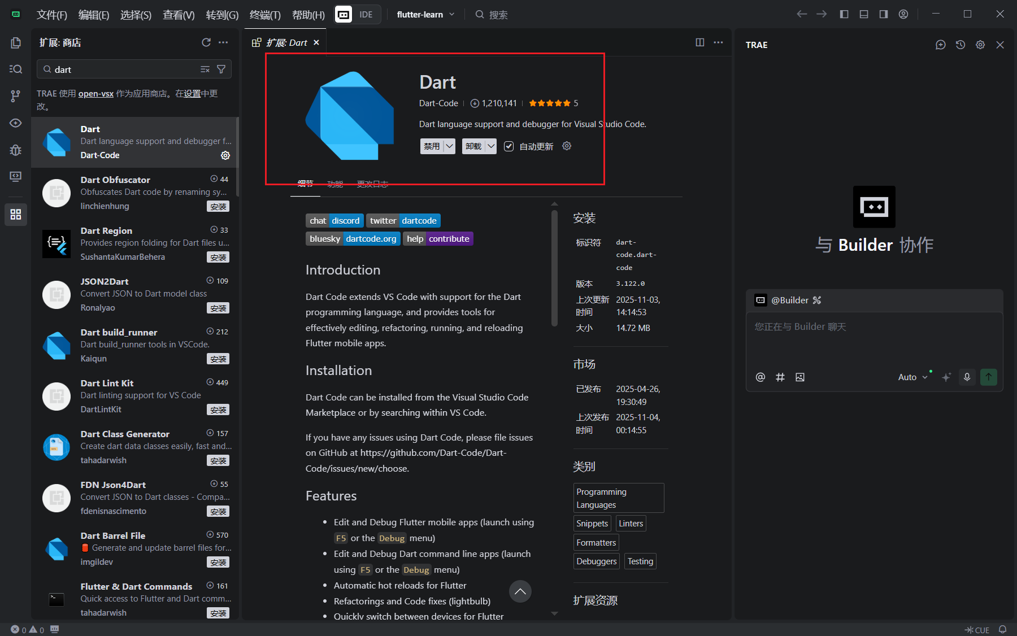Refresh the extension store list
The height and width of the screenshot is (636, 1017).
[x=206, y=42]
